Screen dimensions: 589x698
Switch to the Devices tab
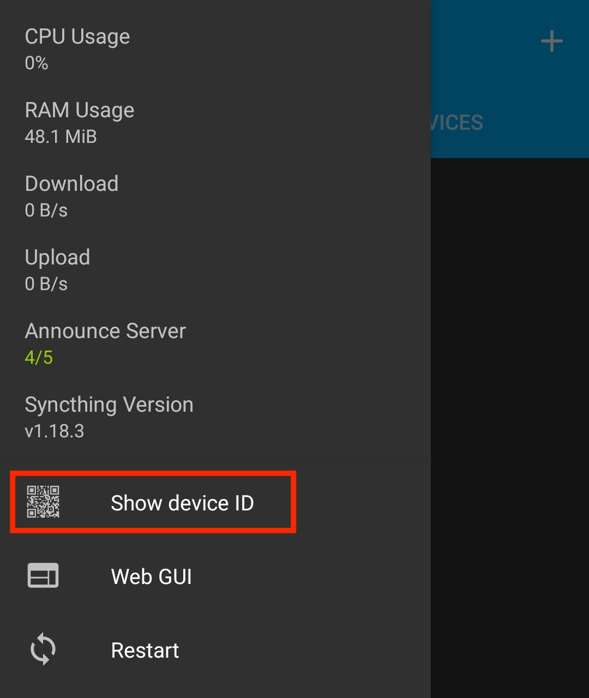[x=456, y=123]
